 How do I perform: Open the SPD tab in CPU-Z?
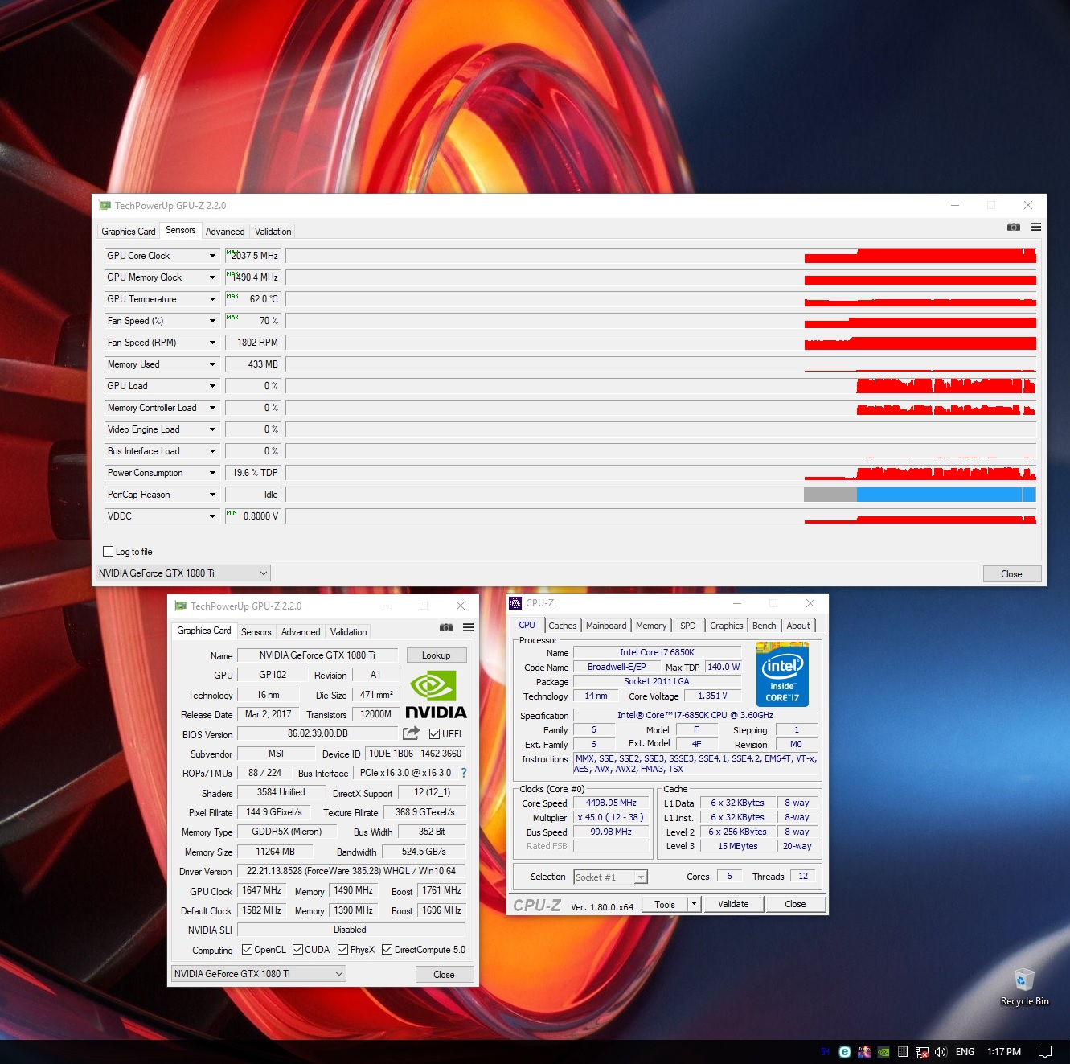[x=688, y=626]
